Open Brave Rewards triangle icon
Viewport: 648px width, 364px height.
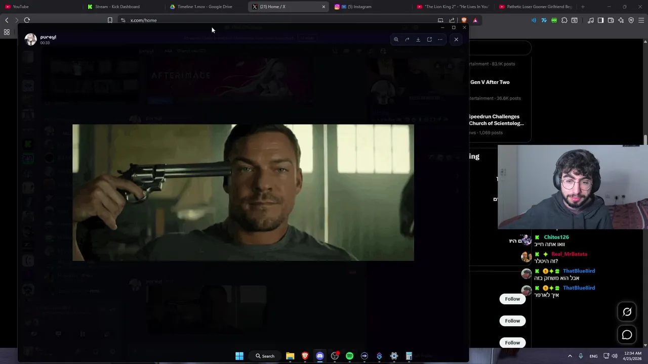point(475,20)
